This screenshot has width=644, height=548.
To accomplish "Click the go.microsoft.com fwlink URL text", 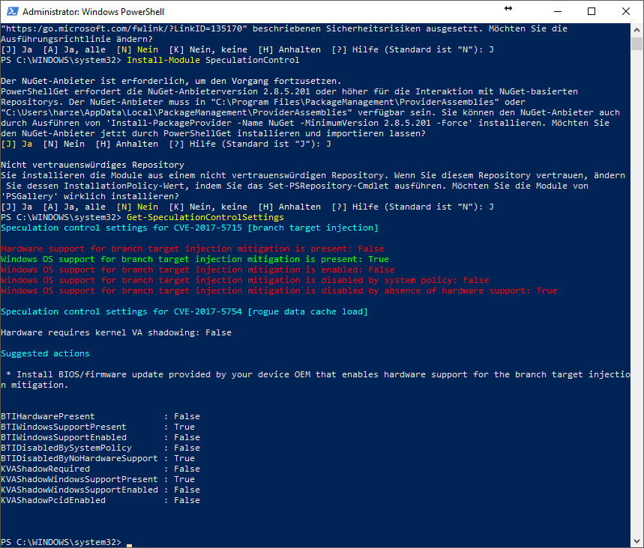I will (124, 28).
